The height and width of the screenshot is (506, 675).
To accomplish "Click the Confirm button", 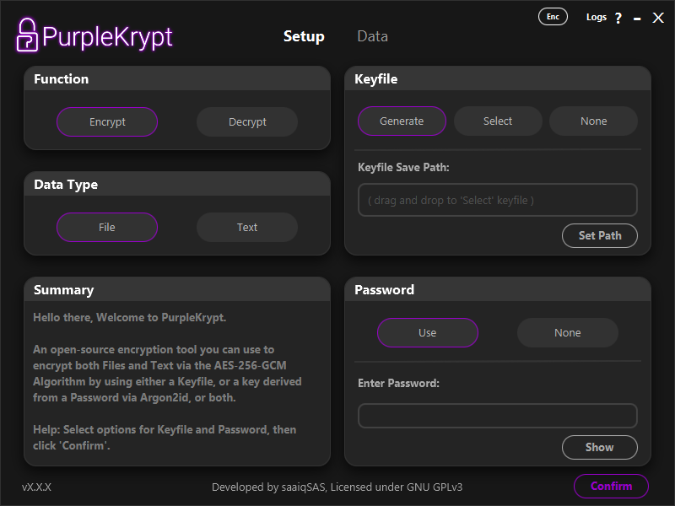I will (x=611, y=487).
